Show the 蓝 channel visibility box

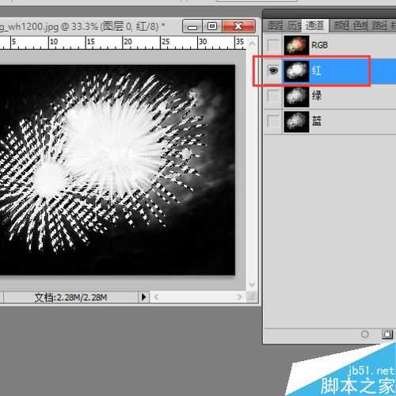(x=273, y=121)
